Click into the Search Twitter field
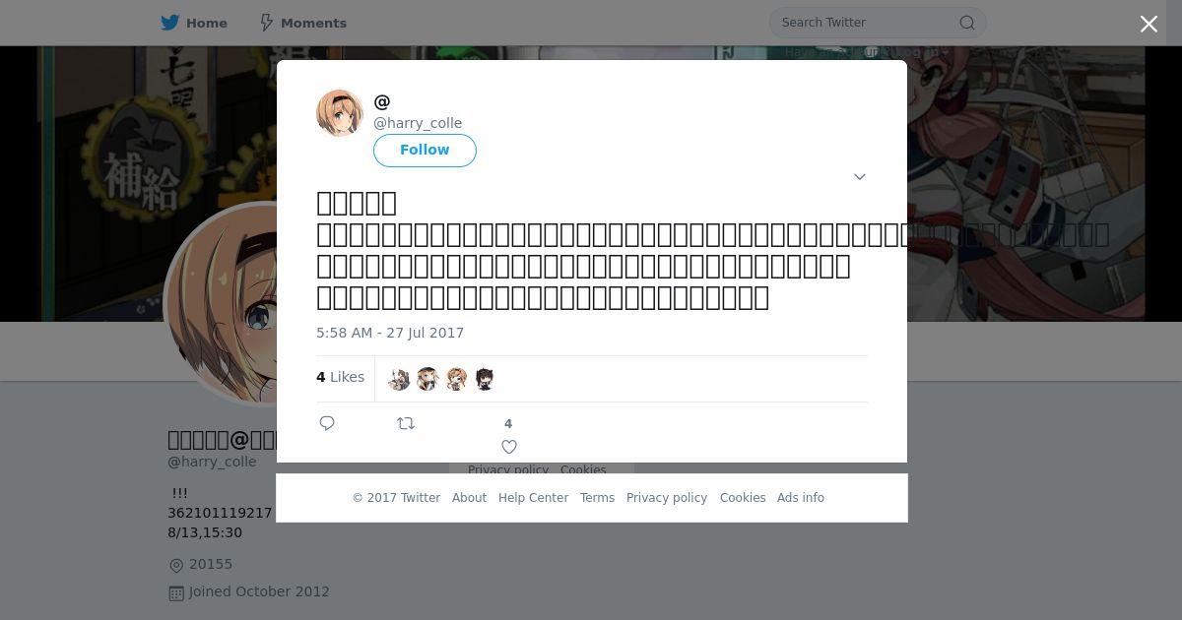This screenshot has height=620, width=1182. (865, 23)
